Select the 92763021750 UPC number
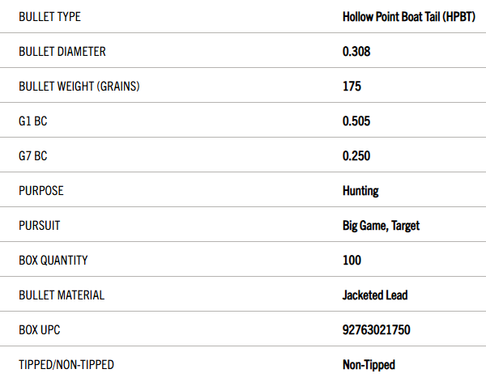 (377, 330)
